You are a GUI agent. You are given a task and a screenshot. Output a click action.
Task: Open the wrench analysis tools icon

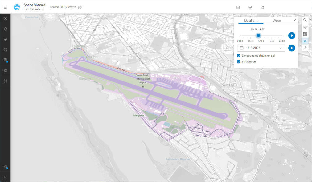(305, 48)
